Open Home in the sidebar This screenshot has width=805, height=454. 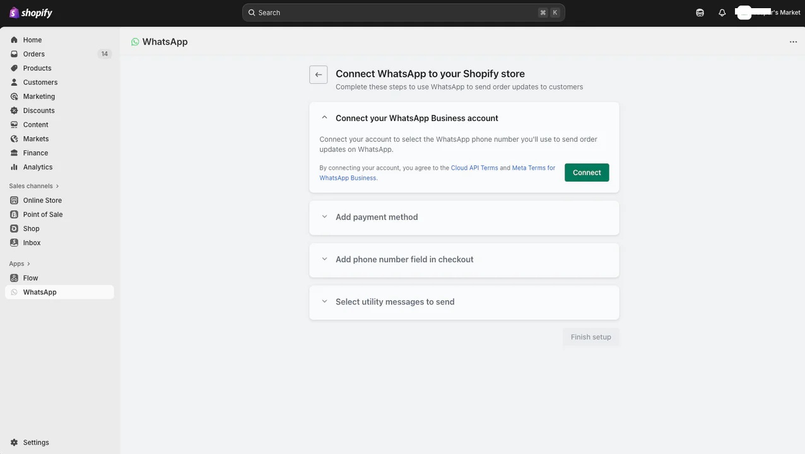click(x=59, y=40)
